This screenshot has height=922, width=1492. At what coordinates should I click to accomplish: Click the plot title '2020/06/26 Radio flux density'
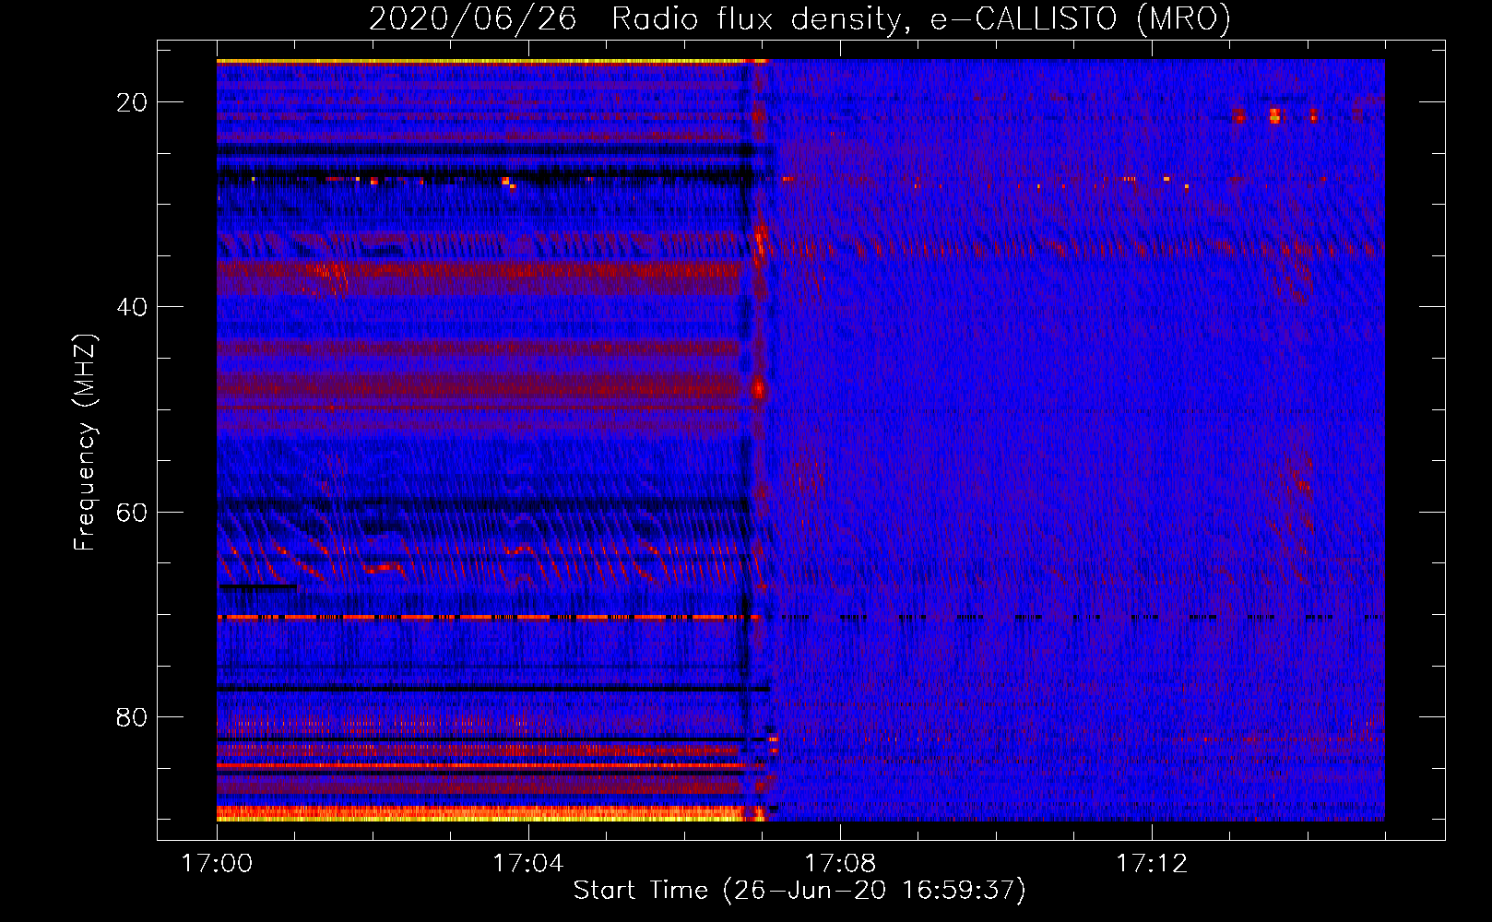[x=634, y=18]
